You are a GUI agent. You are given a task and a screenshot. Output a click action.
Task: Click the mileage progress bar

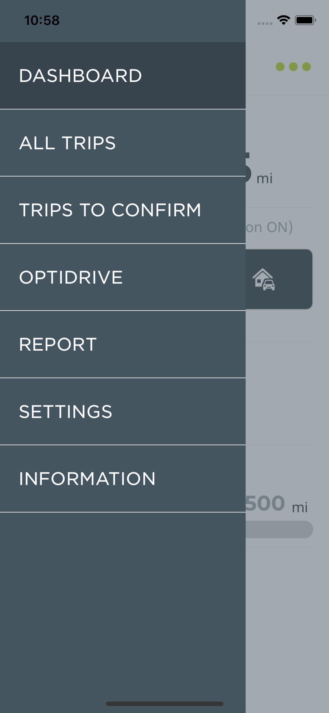[x=279, y=529]
